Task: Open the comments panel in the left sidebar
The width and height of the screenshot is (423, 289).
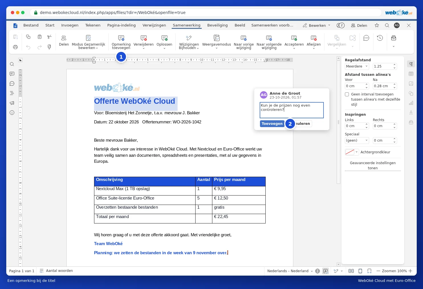Action: coord(12,74)
